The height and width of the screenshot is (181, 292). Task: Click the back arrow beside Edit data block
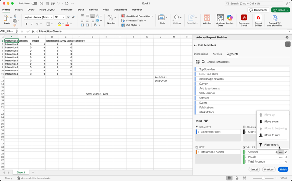tap(195, 45)
